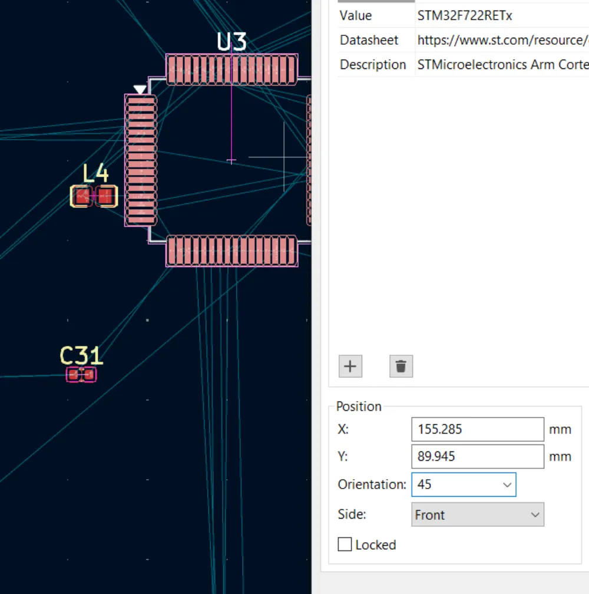Screen dimensions: 589x594
Task: Select the C31 capacitor footprint
Action: click(x=81, y=374)
